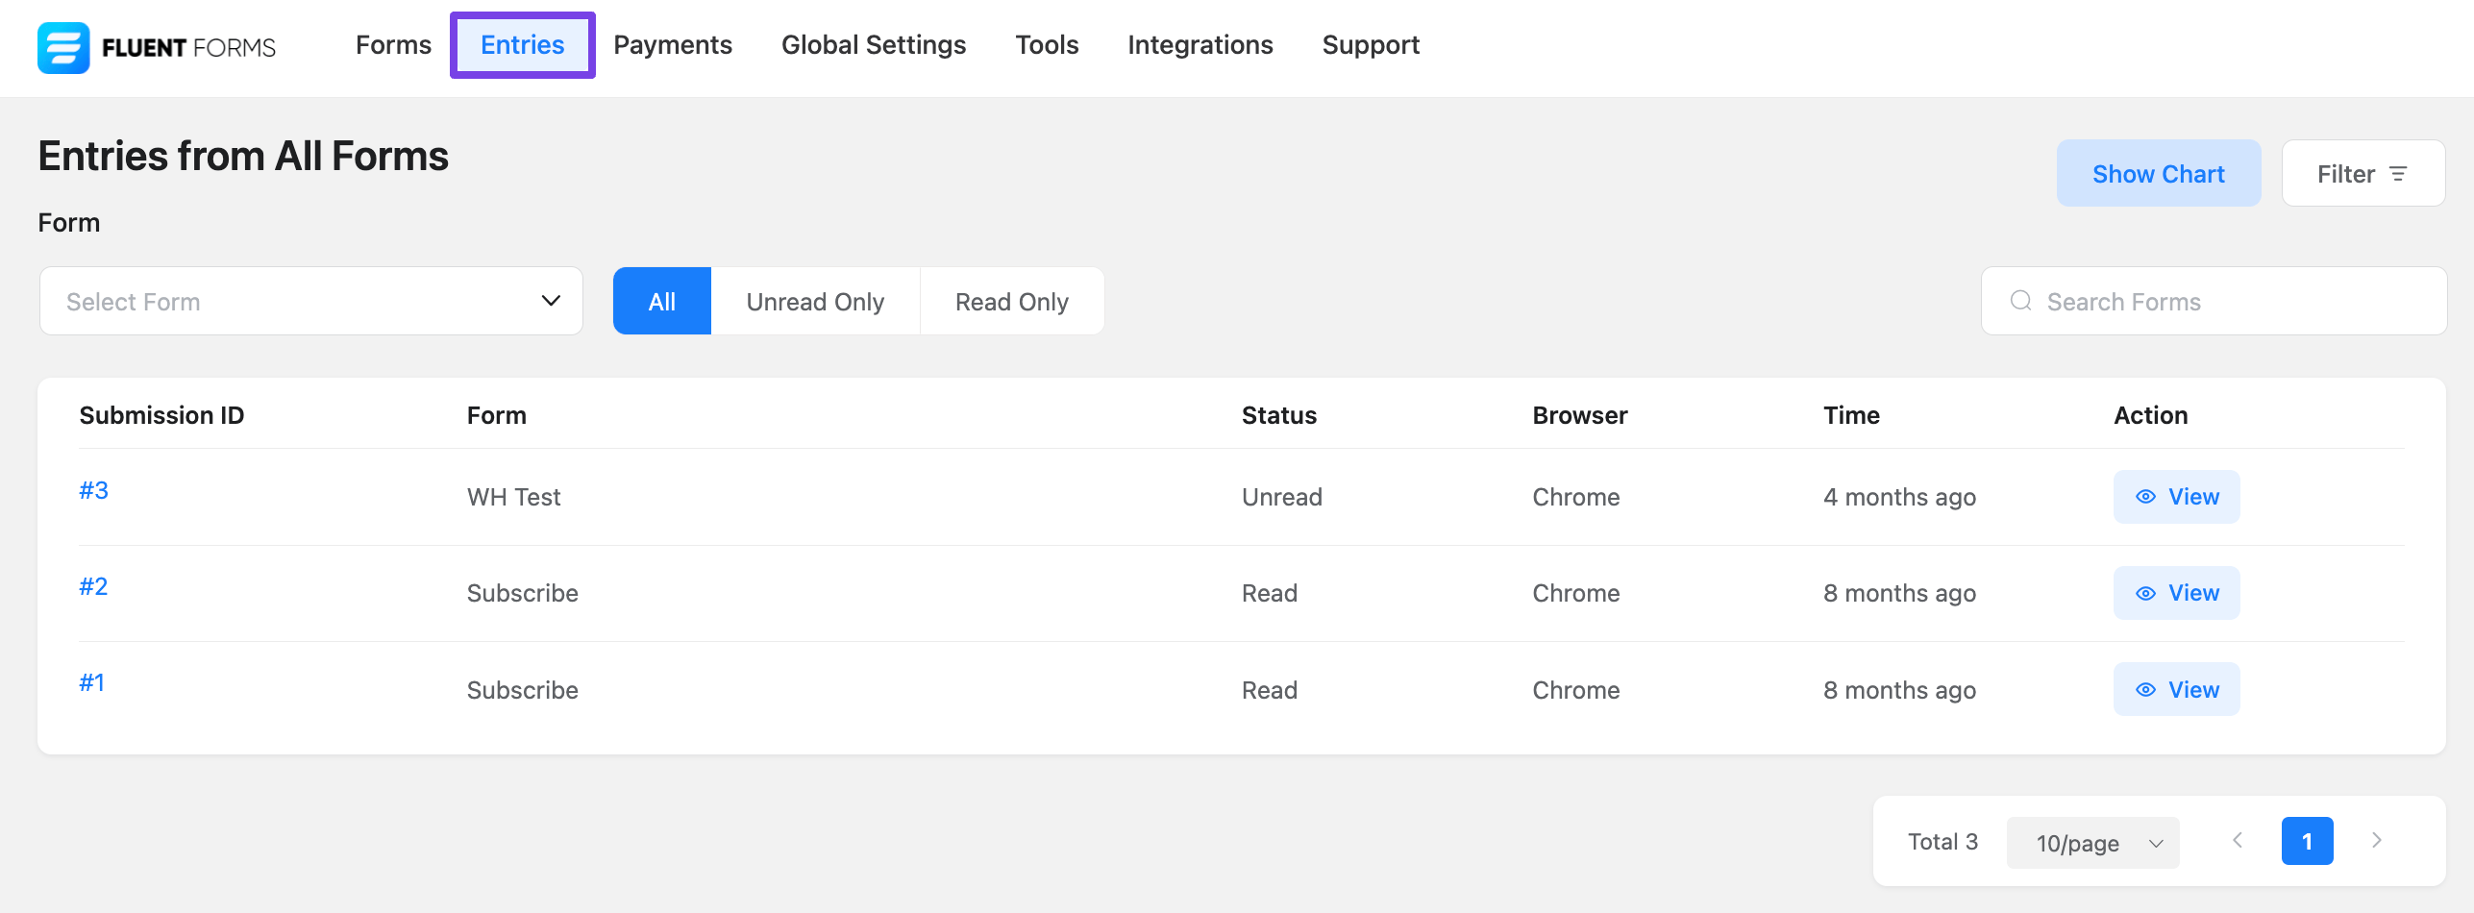Go to the next page arrow
The width and height of the screenshot is (2474, 913).
2377,841
